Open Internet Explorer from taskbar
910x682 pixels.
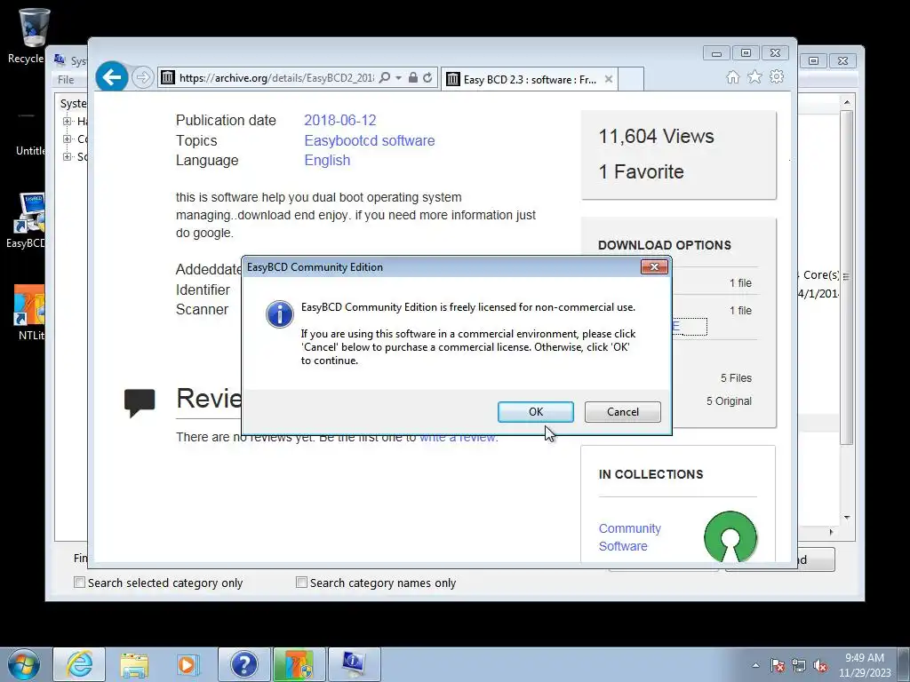click(79, 664)
